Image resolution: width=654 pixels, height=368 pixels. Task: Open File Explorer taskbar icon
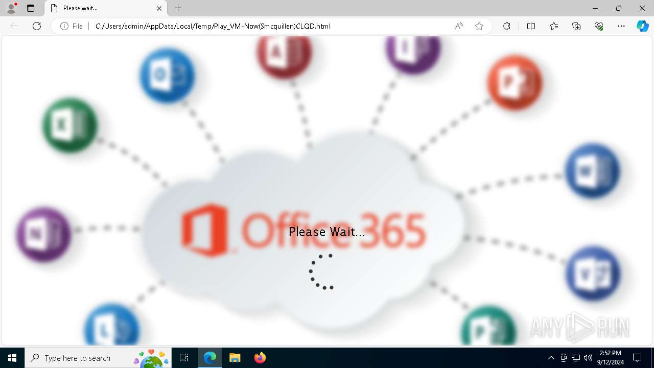(x=235, y=358)
